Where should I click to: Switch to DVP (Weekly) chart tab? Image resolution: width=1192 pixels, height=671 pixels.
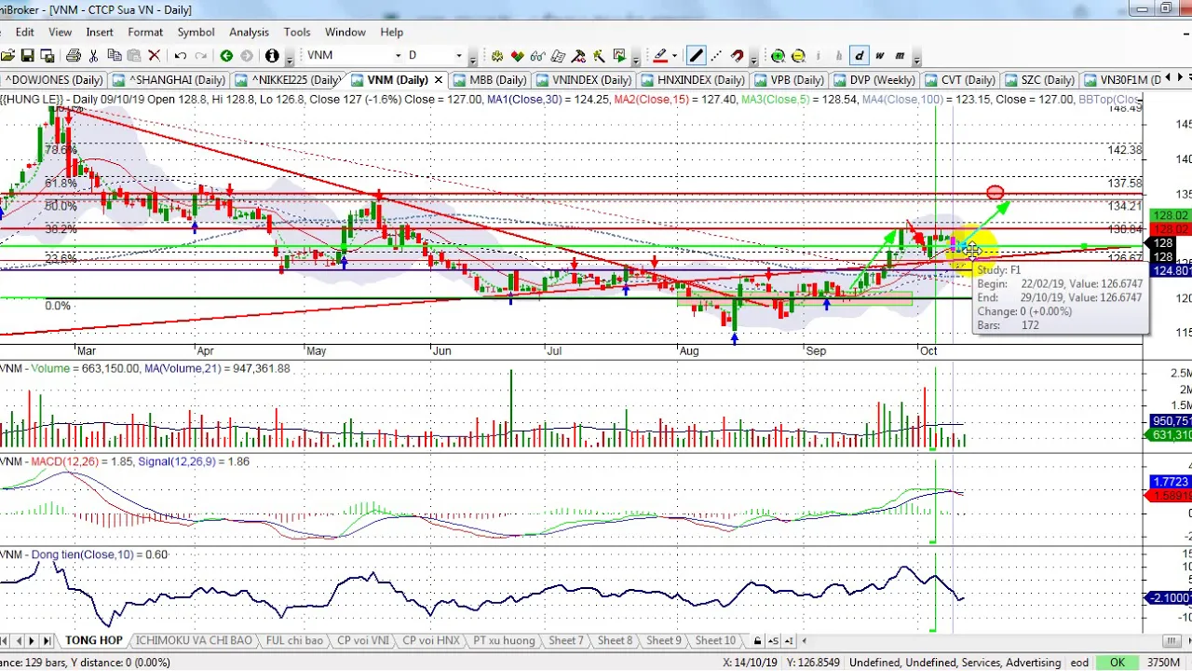tap(874, 80)
